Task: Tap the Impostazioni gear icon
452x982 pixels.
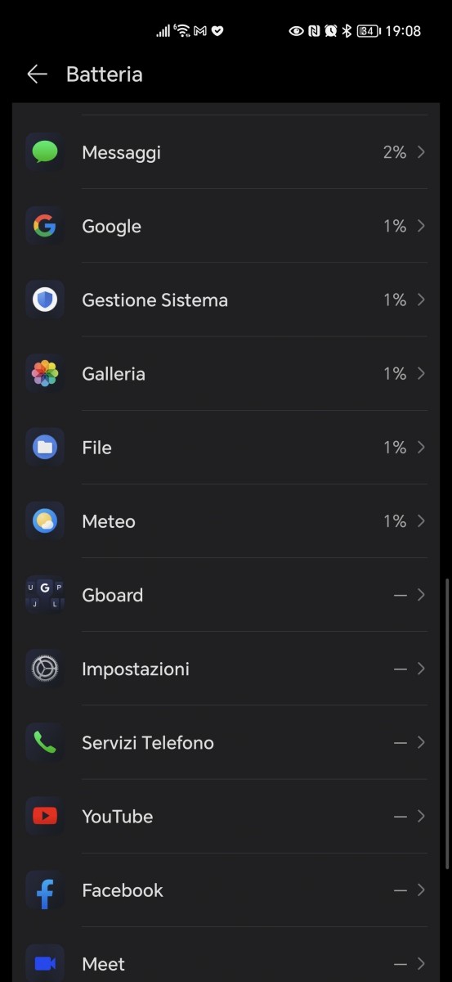Action: tap(45, 669)
